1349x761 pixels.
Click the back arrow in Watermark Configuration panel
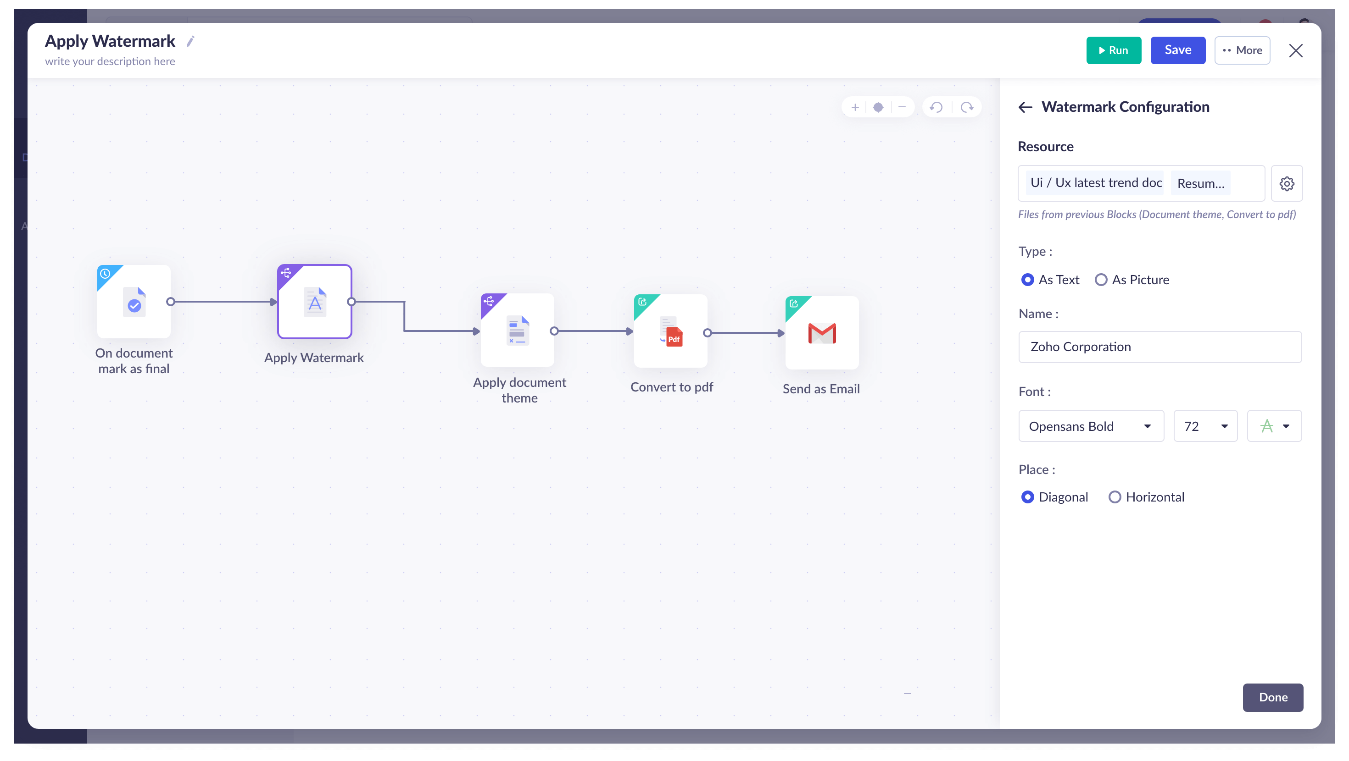1026,107
